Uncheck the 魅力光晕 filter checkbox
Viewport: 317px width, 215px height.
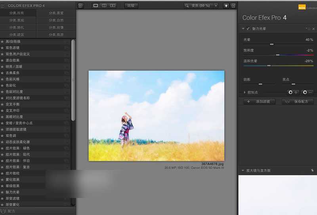(x=248, y=29)
